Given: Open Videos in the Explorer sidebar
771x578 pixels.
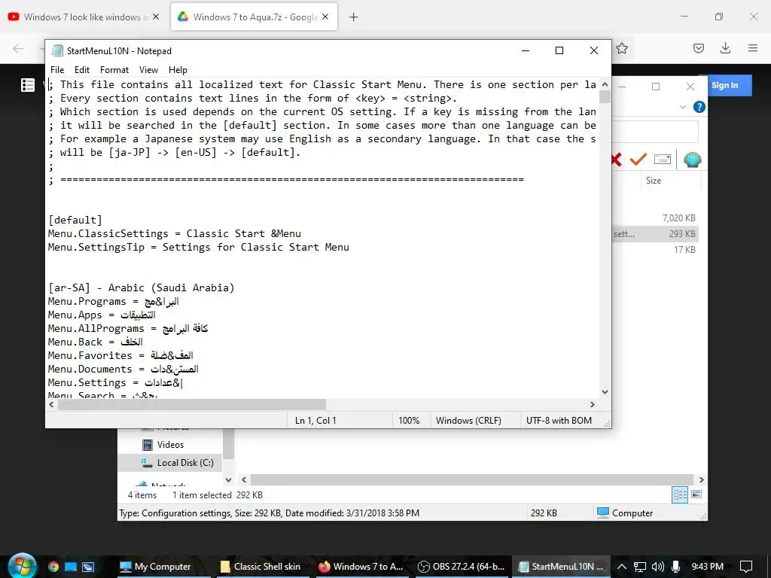Looking at the screenshot, I should pos(170,444).
